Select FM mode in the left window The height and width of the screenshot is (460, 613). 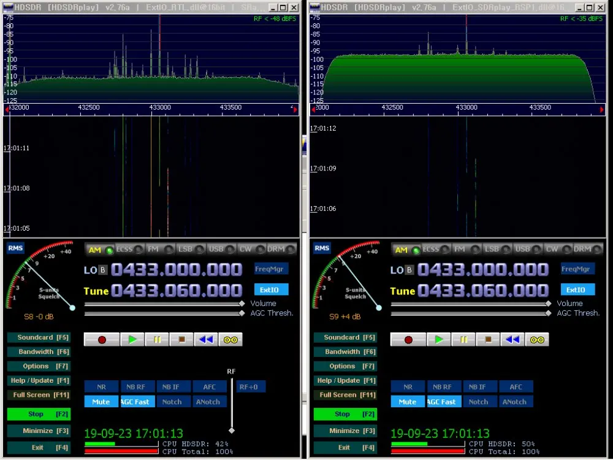tap(160, 249)
